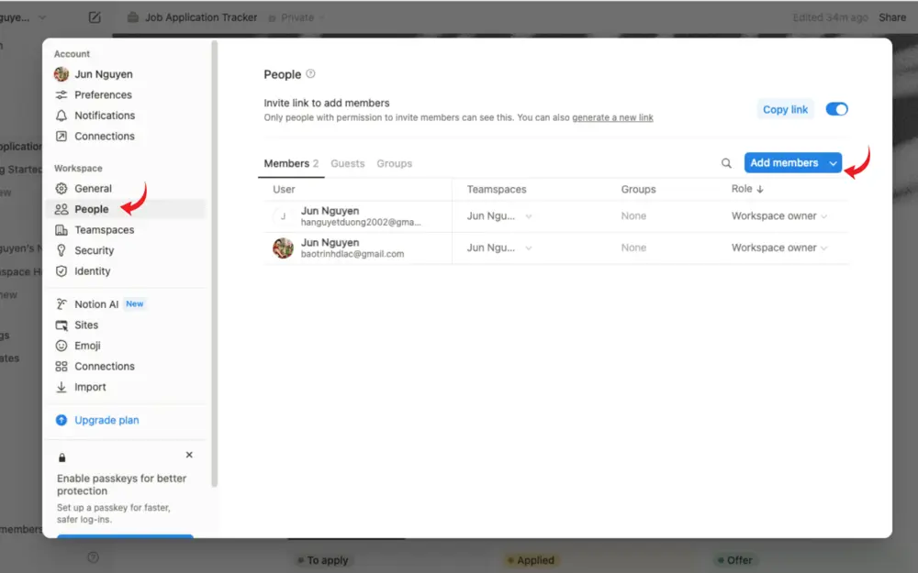Screen dimensions: 918x573
Task: Click the User column header
Action: (x=284, y=190)
